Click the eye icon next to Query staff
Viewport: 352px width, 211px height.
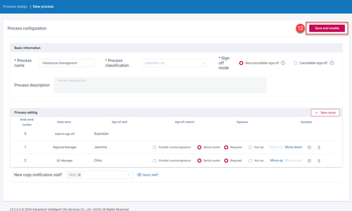coord(139,175)
